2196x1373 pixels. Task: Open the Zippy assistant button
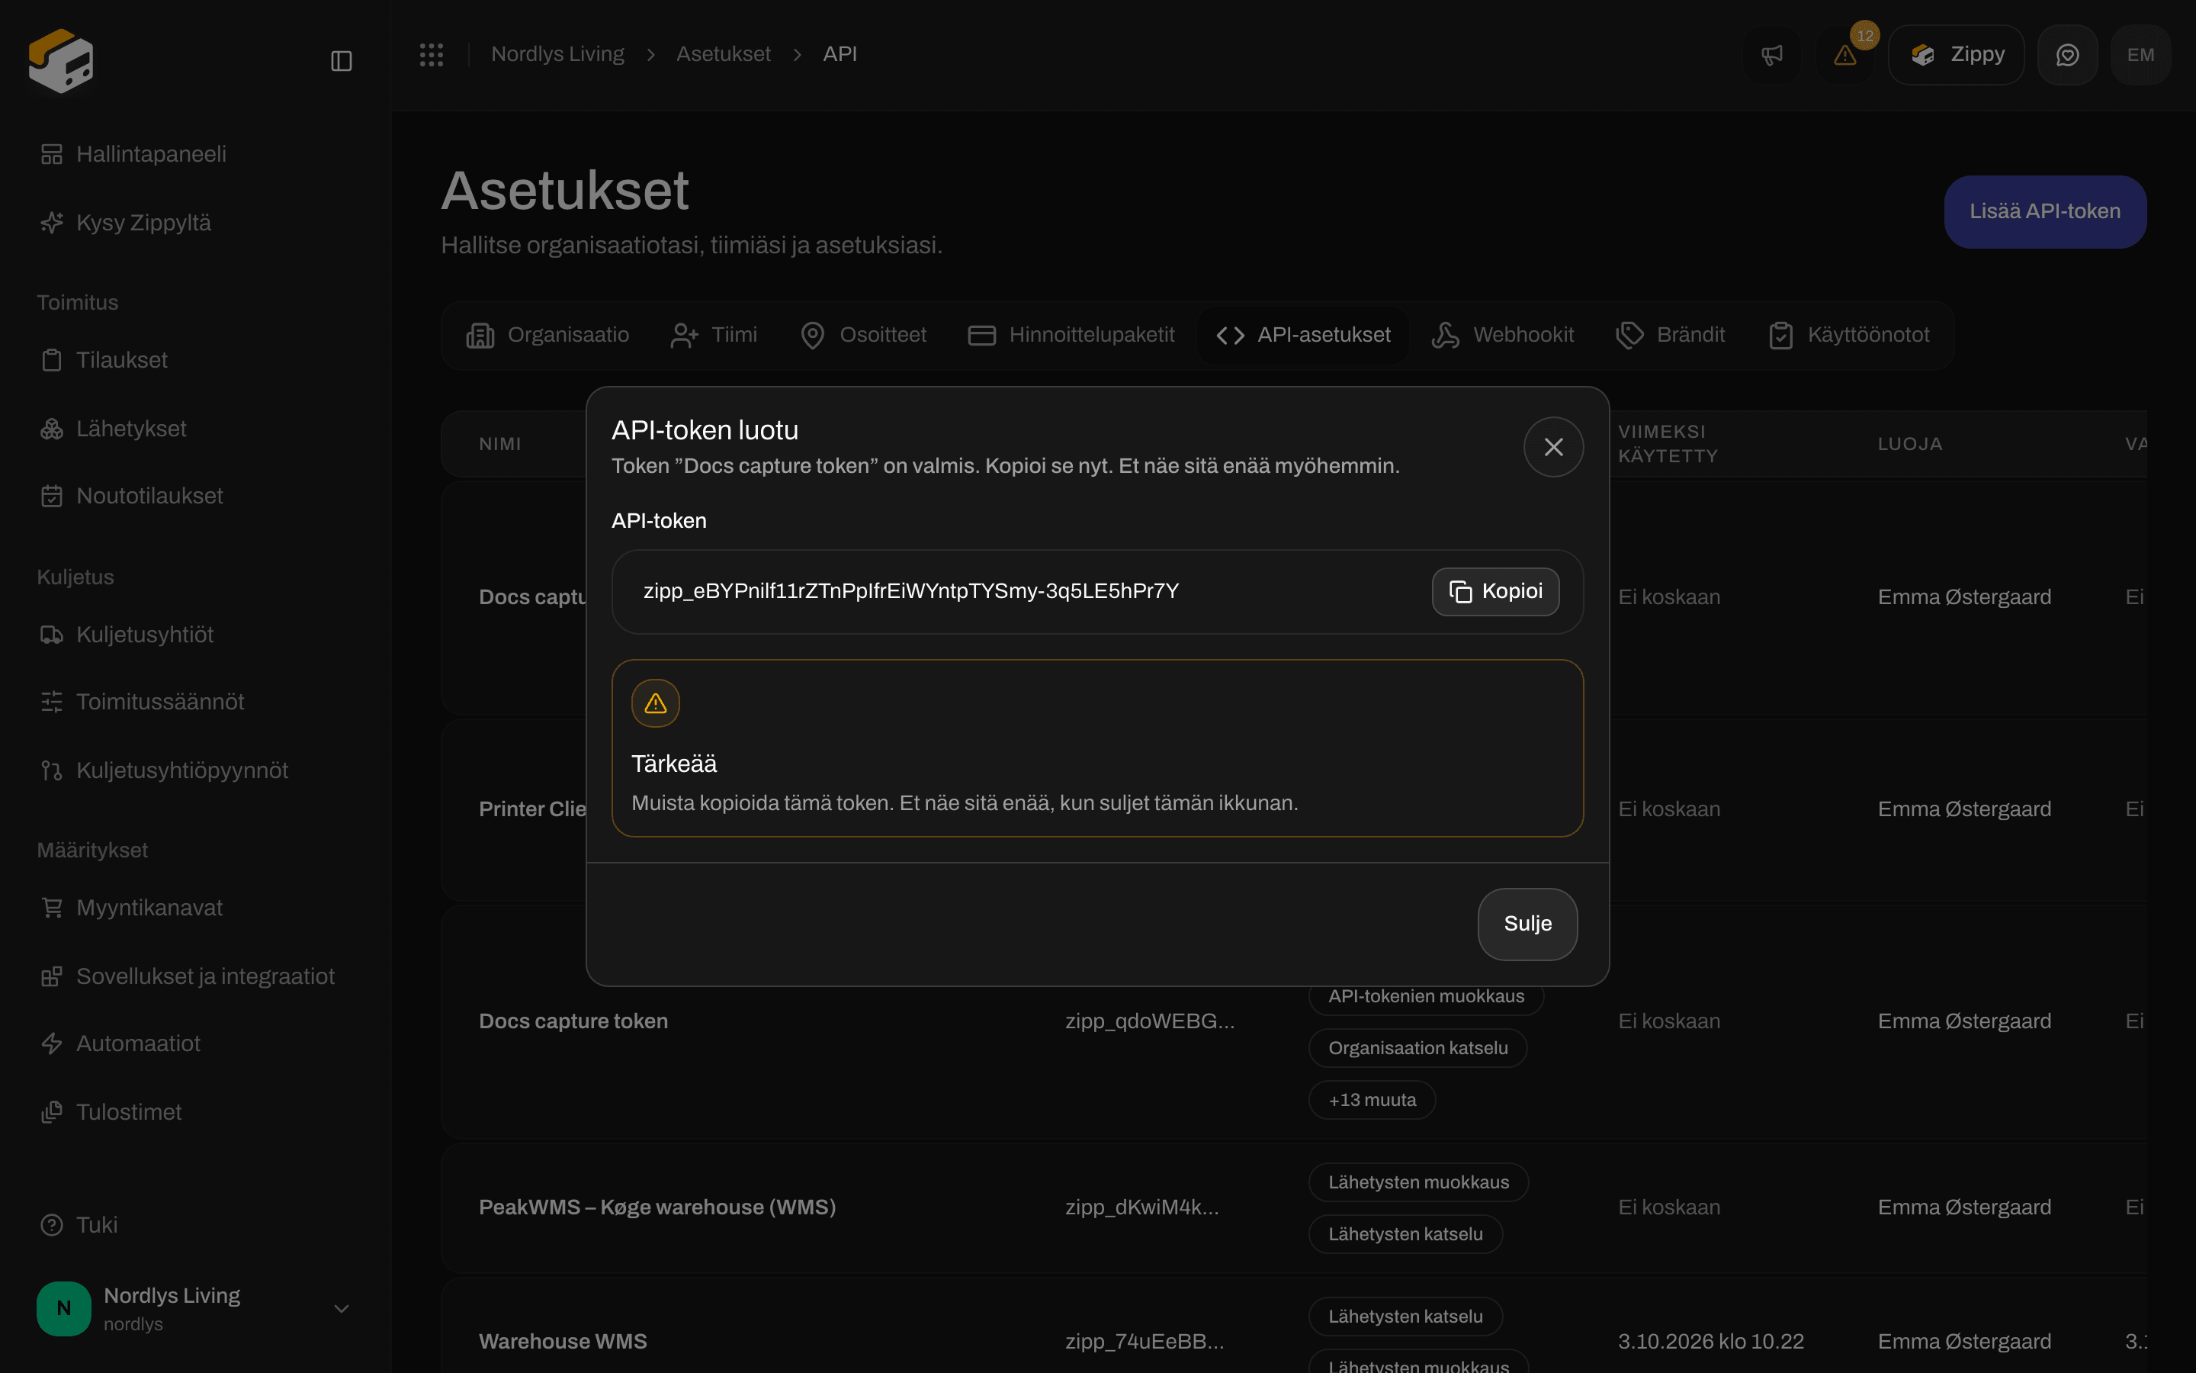[x=1956, y=54]
